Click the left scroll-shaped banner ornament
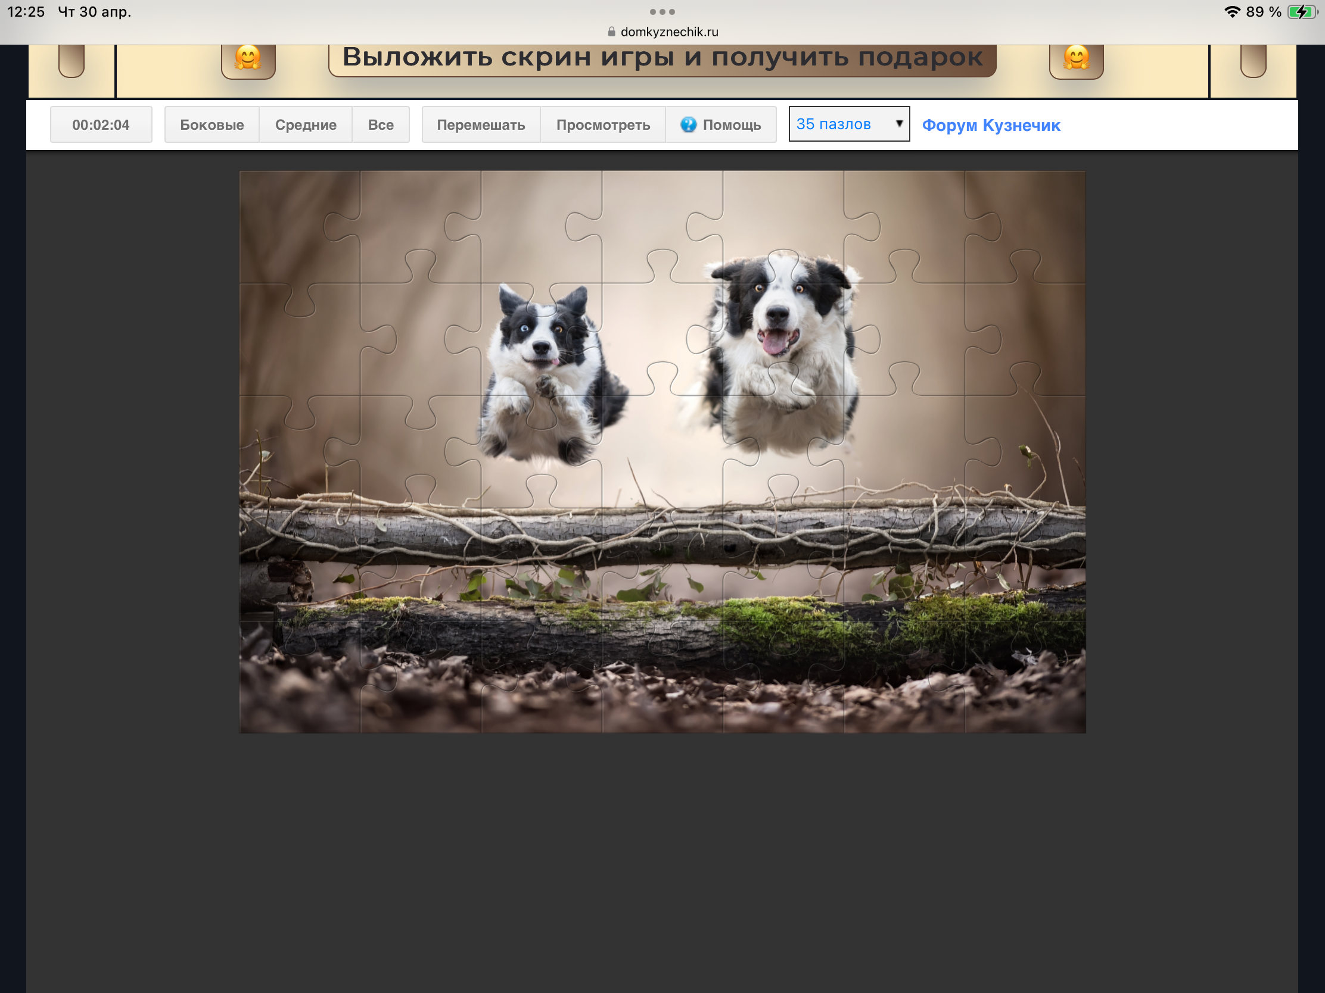The height and width of the screenshot is (993, 1325). point(71,60)
